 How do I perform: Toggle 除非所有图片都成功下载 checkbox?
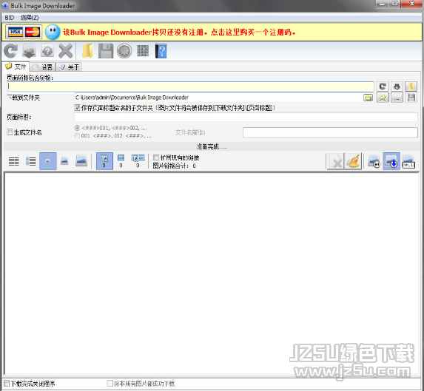coord(110,384)
